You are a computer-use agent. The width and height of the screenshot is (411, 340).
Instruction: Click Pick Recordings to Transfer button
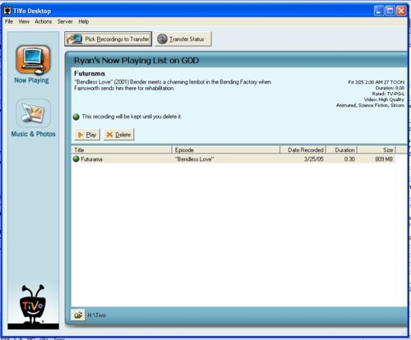pos(109,39)
